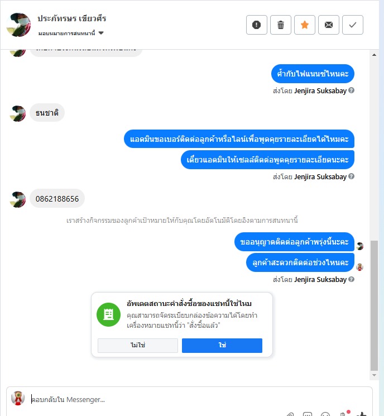This screenshot has width=384, height=416.
Task: Click help icon beside last Jenjira Suksabay label
Action: click(x=352, y=279)
